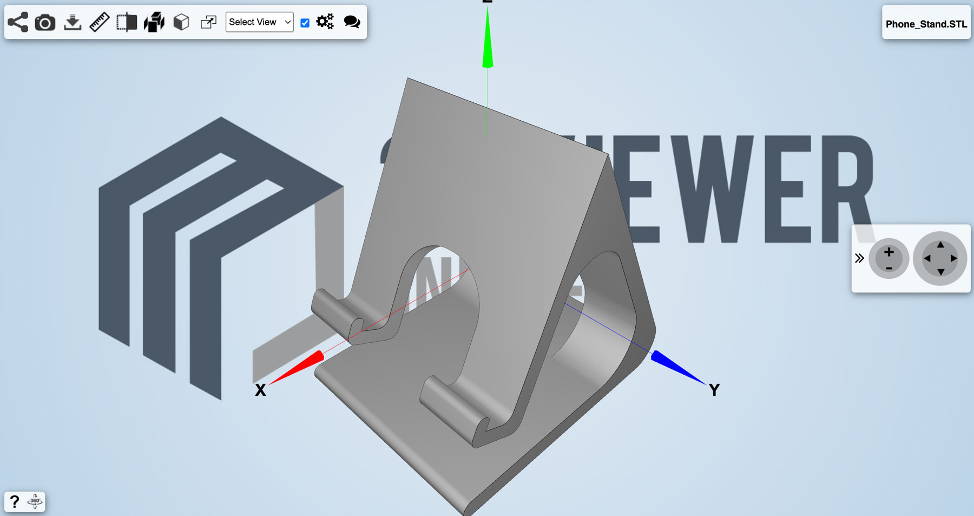
Task: Open the Select View dropdown
Action: click(x=259, y=22)
